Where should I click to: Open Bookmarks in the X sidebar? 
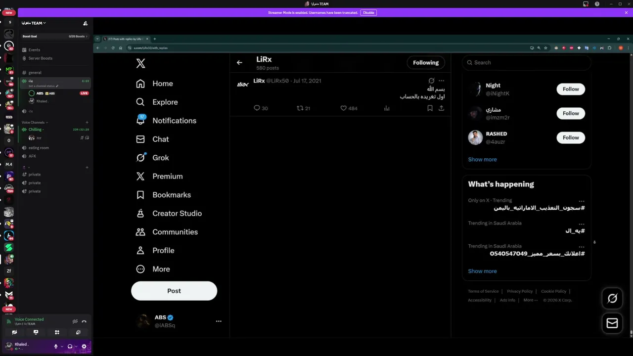coord(164,195)
